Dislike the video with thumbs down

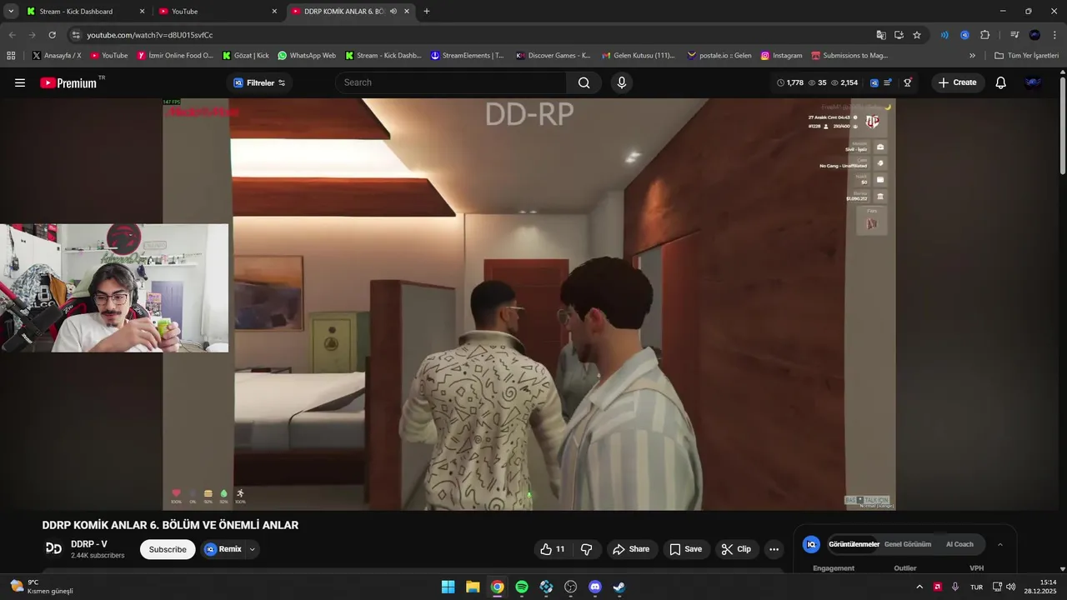[586, 549]
